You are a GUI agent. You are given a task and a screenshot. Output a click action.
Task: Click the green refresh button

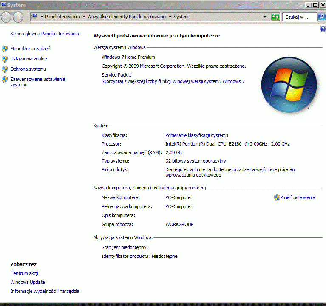point(275,17)
